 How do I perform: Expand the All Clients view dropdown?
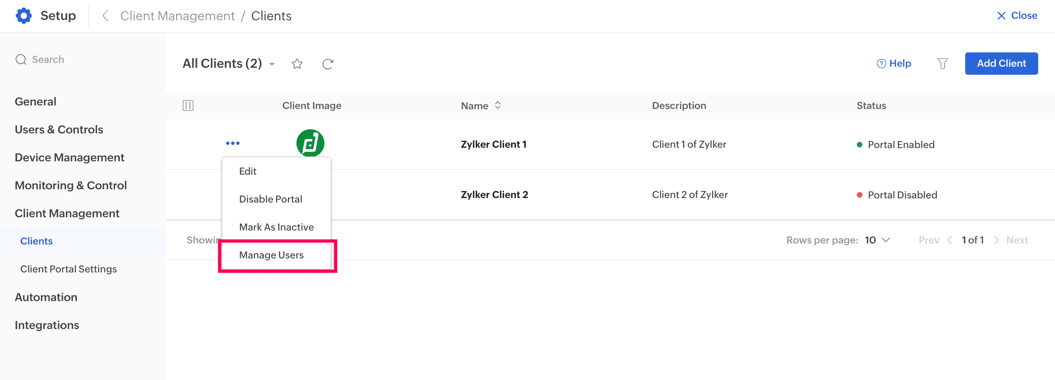(x=272, y=64)
